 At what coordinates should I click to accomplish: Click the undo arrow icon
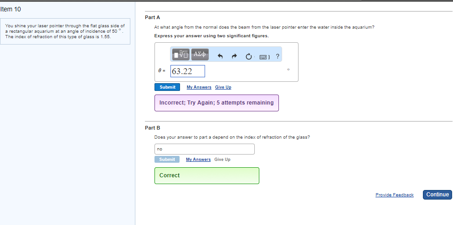point(220,57)
